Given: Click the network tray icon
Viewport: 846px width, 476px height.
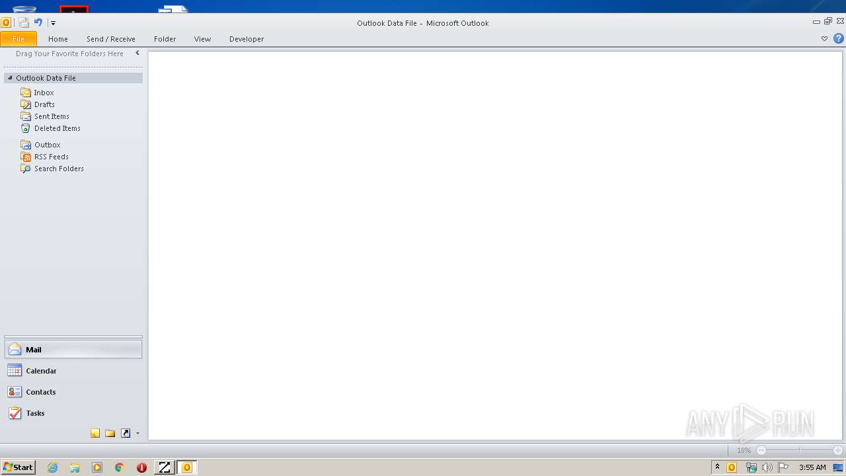Looking at the screenshot, I should [751, 467].
